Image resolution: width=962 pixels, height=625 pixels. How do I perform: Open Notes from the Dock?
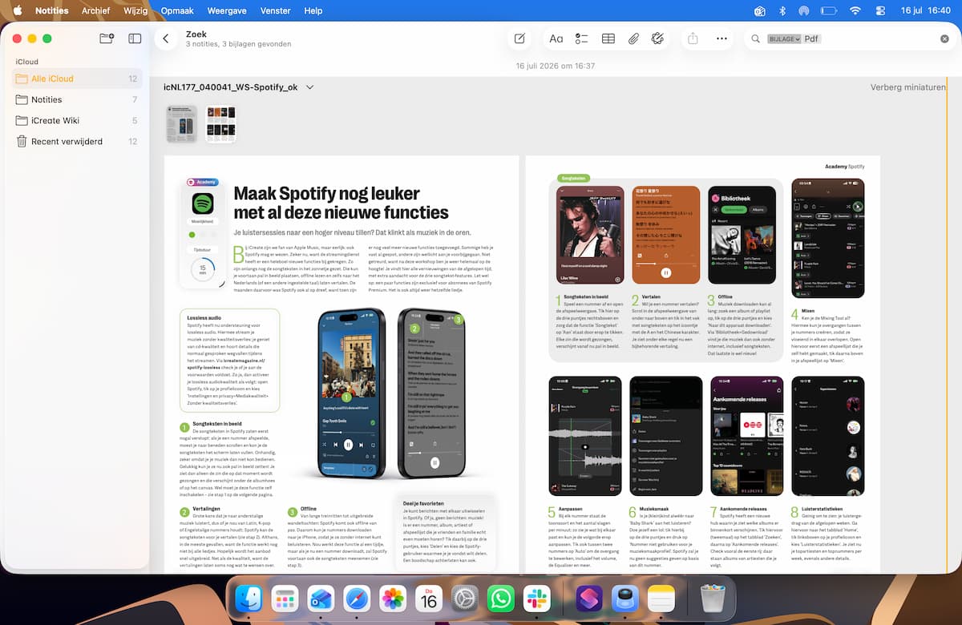[x=661, y=599]
